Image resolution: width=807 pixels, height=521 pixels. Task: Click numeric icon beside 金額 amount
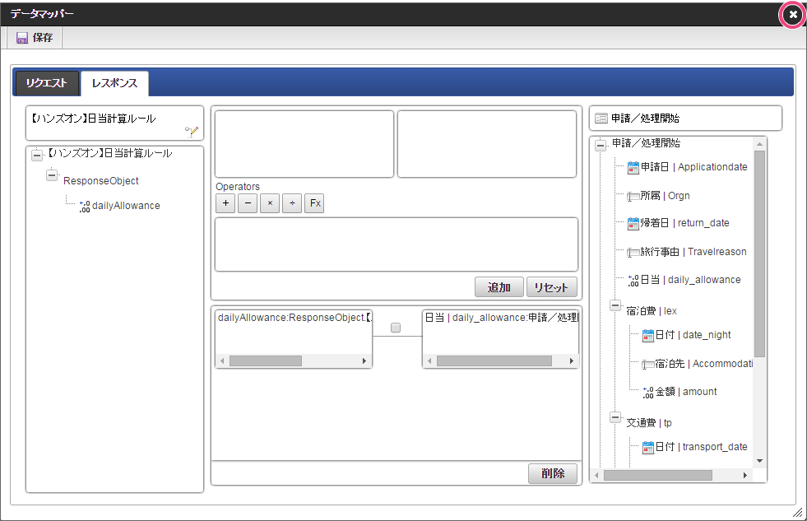tap(648, 393)
